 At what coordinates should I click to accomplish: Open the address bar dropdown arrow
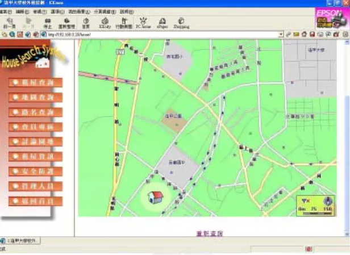point(281,35)
